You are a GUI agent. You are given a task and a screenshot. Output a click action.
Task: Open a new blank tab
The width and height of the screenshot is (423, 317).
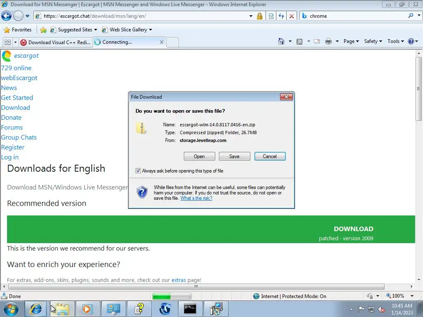pyautogui.click(x=173, y=43)
